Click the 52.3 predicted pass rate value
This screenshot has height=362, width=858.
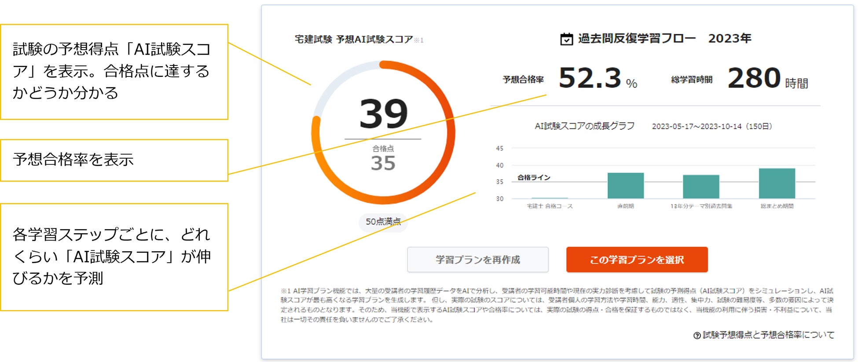(x=590, y=78)
